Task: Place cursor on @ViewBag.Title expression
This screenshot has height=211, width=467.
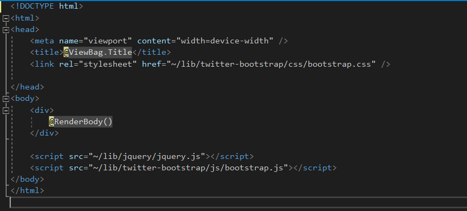Action: click(98, 52)
